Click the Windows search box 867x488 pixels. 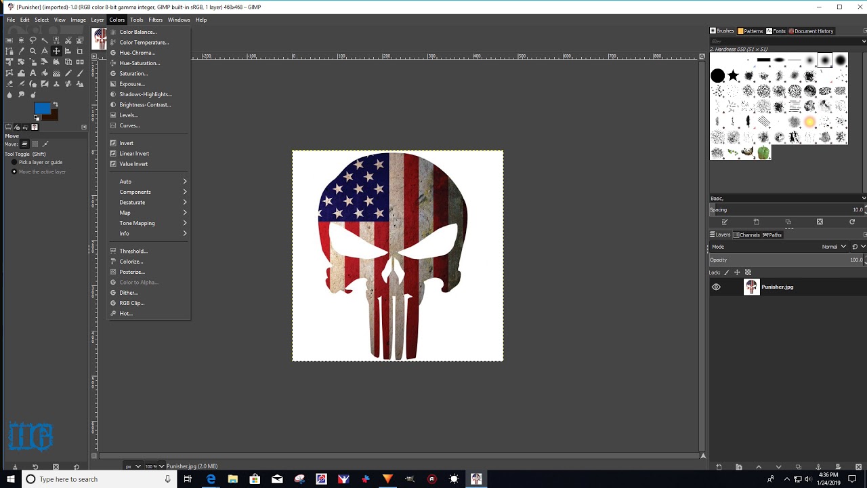(98, 479)
